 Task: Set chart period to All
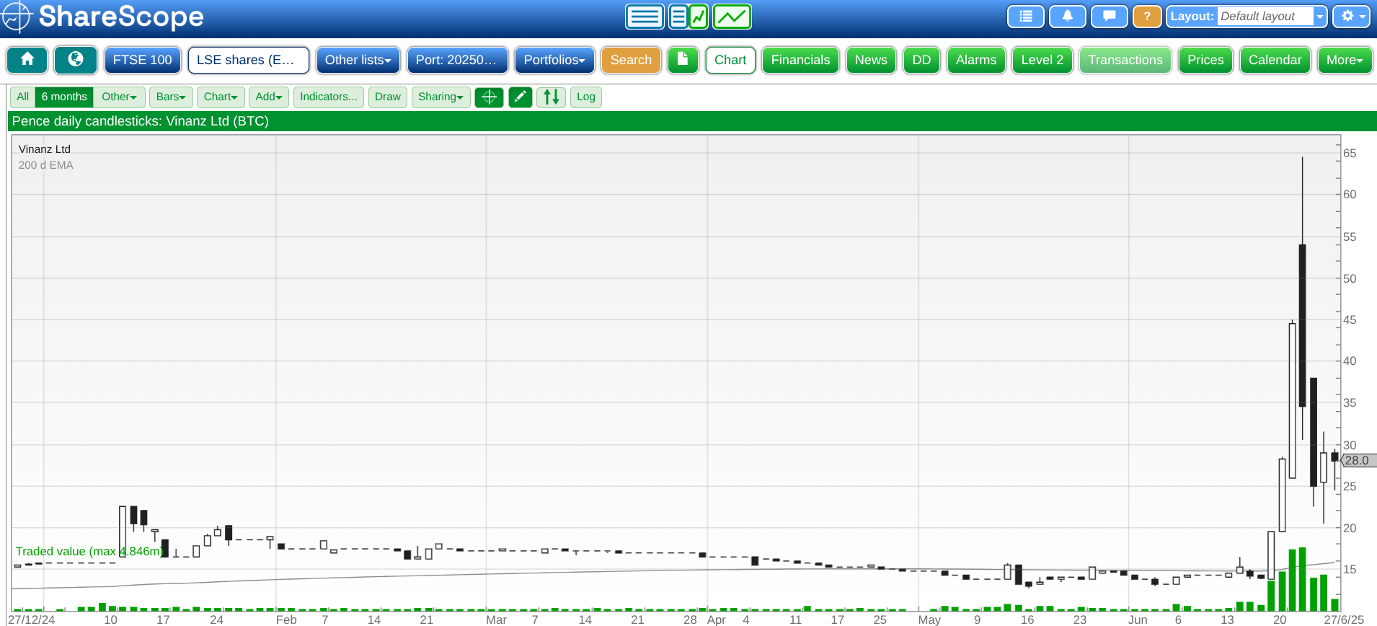[x=23, y=97]
